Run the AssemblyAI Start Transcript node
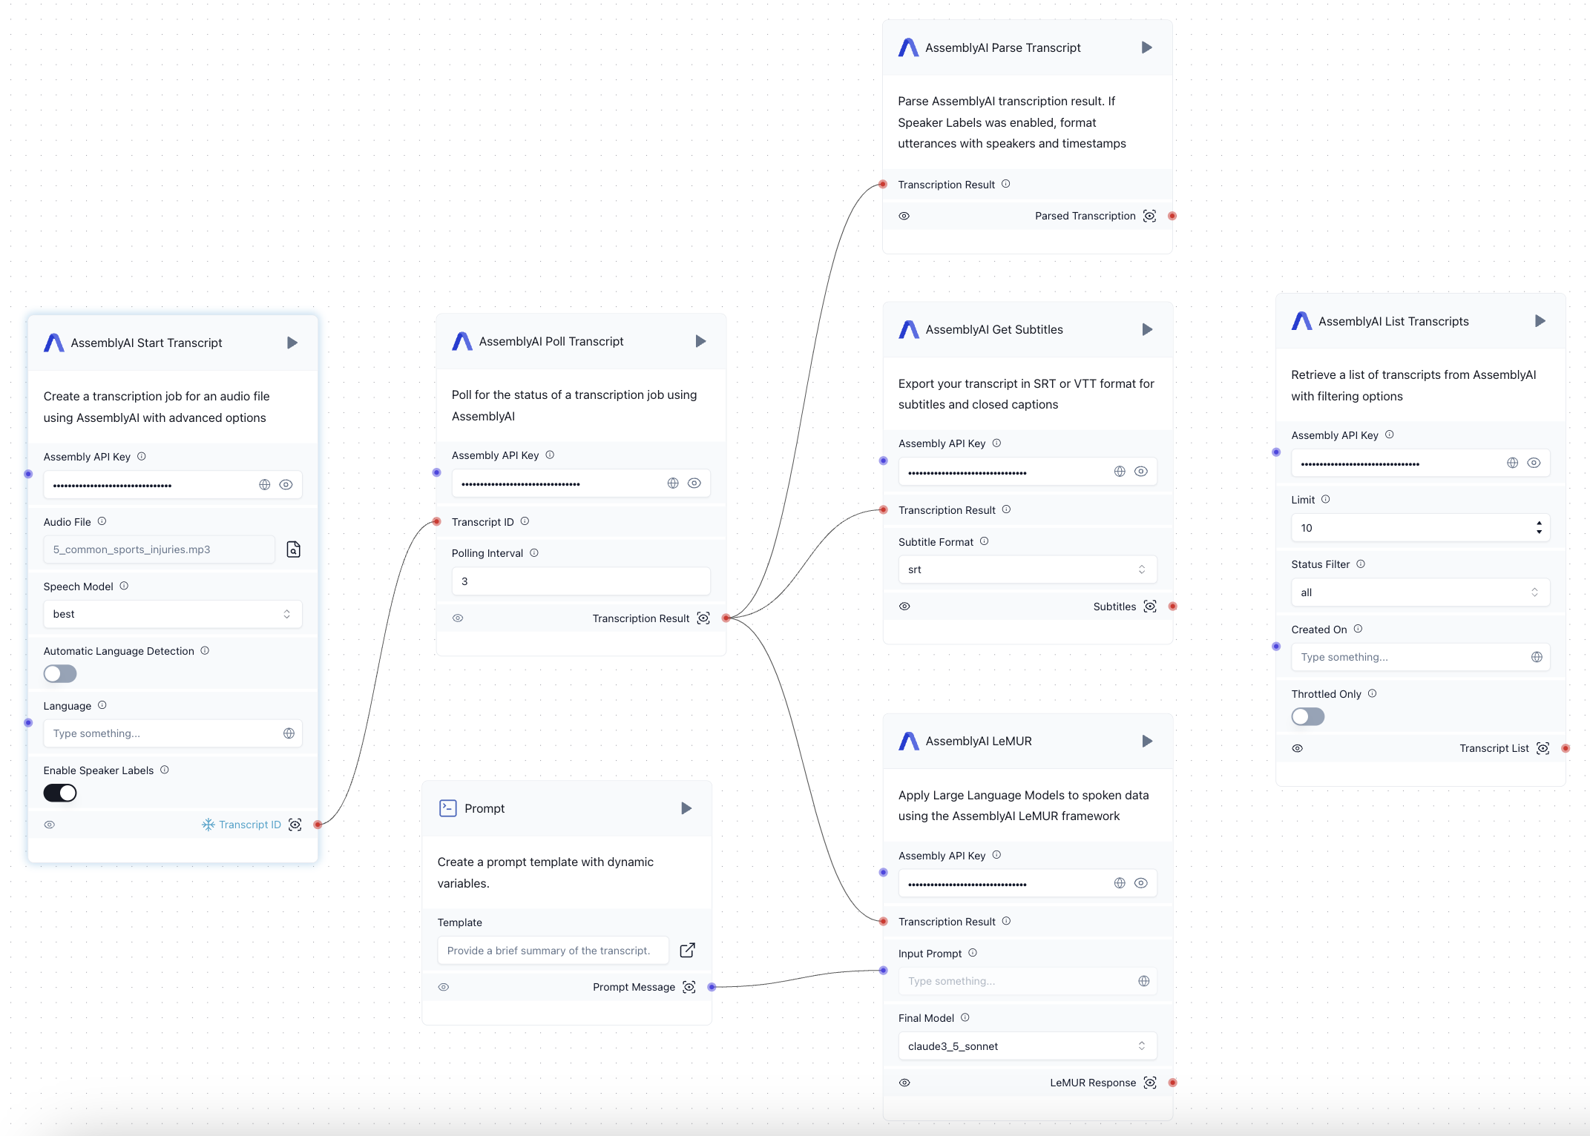The width and height of the screenshot is (1590, 1136). [x=292, y=343]
